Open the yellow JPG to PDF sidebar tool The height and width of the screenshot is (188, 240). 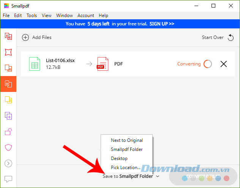(x=8, y=100)
